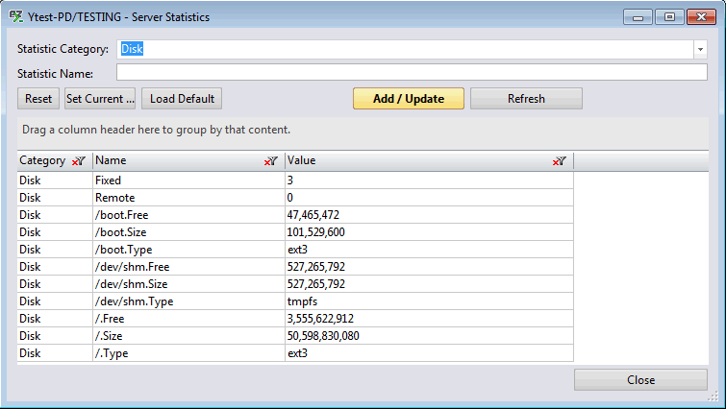Click into the Statistic Name field

(412, 72)
